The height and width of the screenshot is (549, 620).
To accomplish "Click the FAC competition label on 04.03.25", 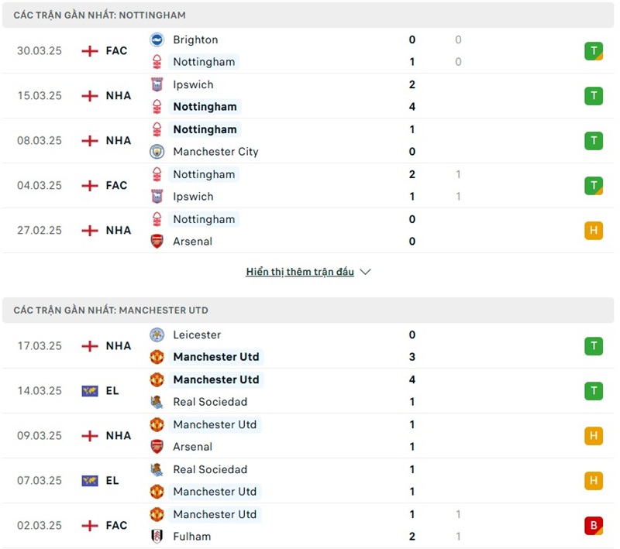I will [116, 186].
